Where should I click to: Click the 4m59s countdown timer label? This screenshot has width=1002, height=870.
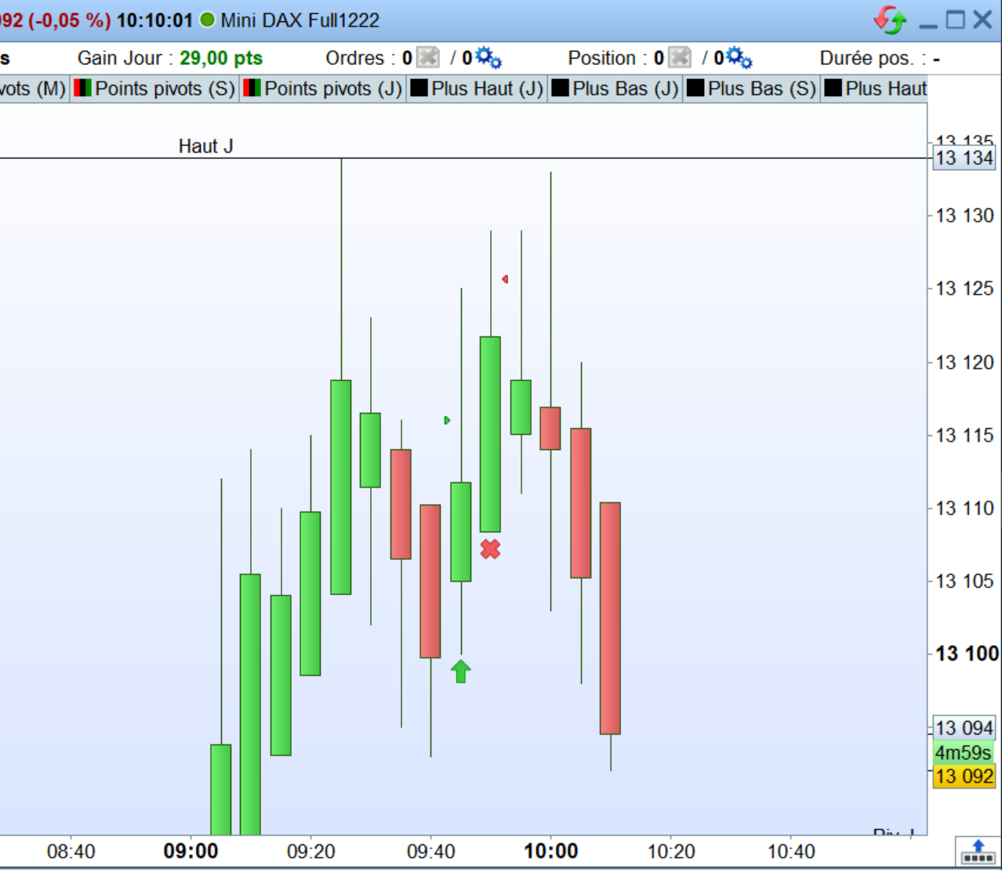(x=964, y=753)
